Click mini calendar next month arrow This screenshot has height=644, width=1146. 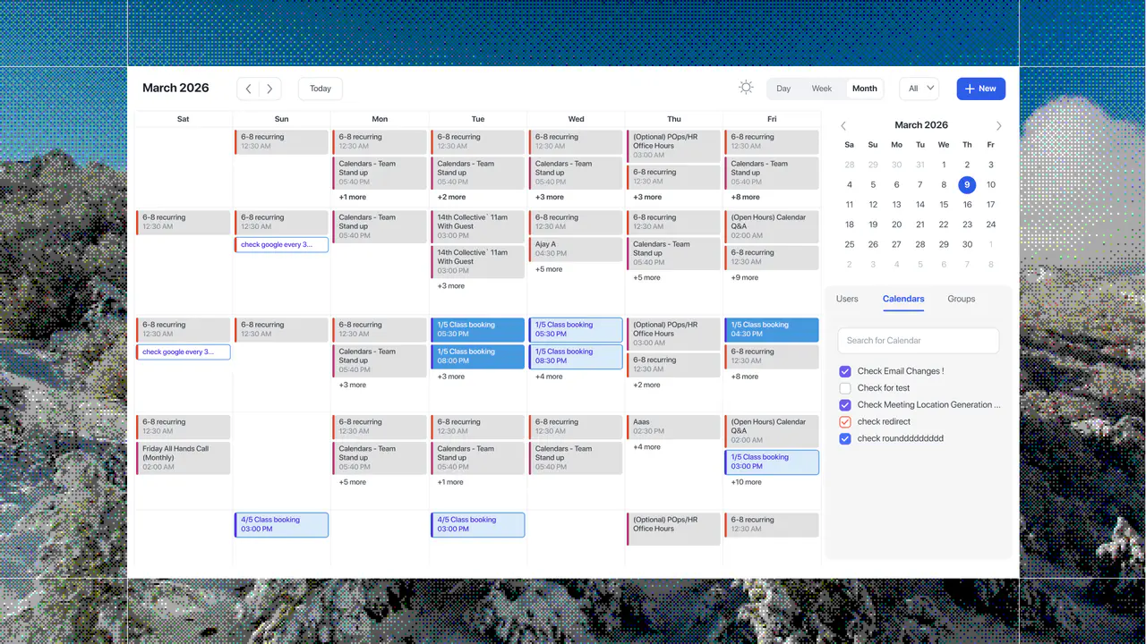point(999,126)
